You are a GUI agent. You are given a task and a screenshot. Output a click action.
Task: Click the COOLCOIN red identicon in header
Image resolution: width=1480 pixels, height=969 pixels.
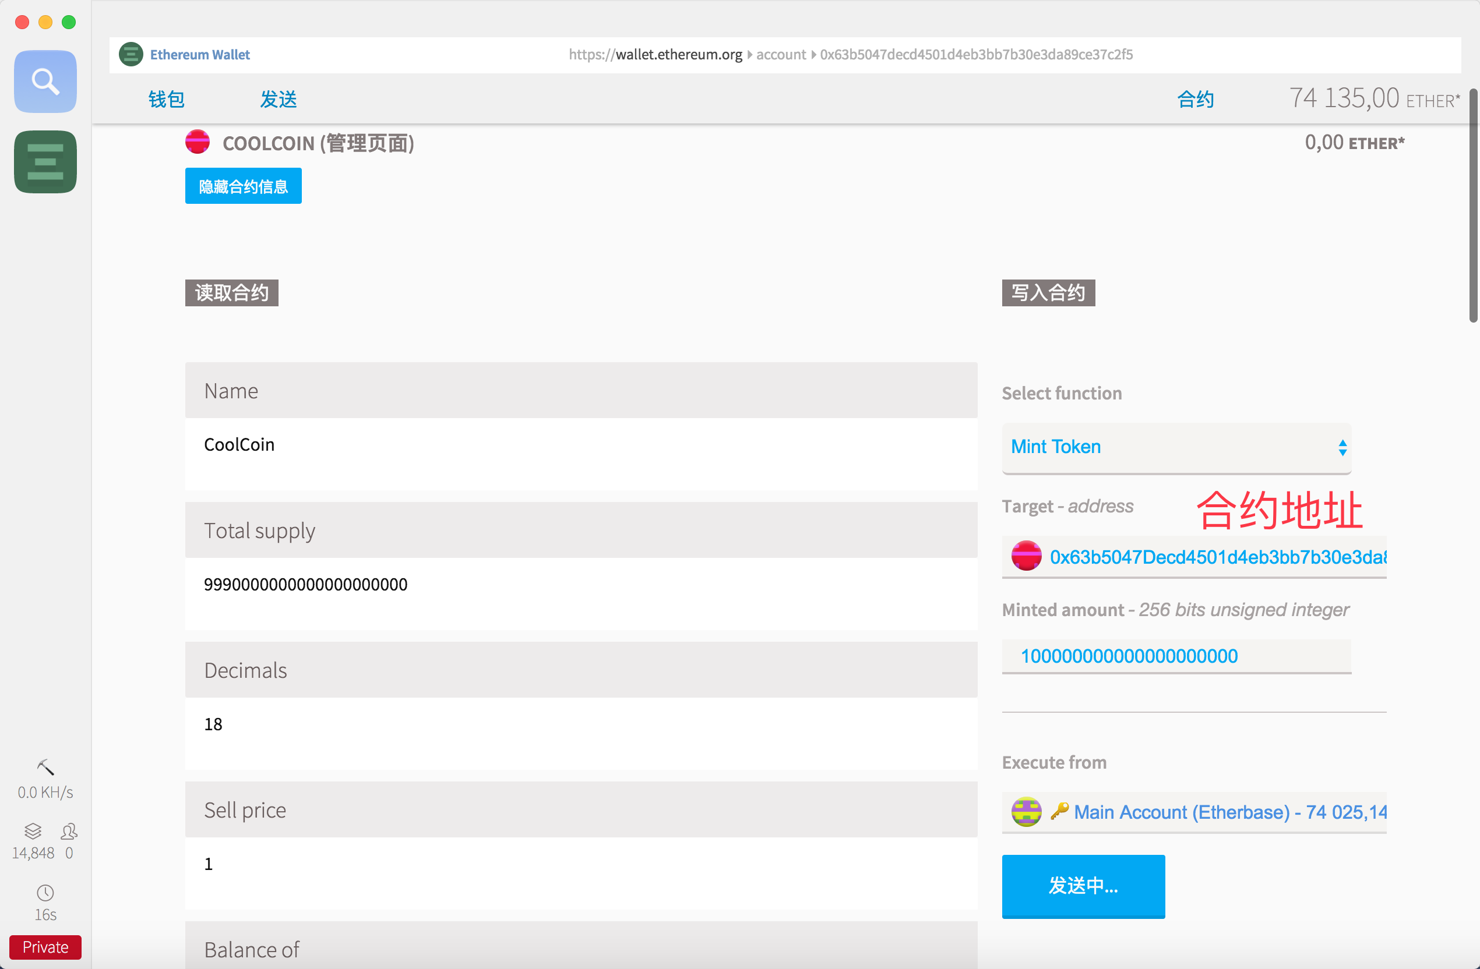coord(198,142)
